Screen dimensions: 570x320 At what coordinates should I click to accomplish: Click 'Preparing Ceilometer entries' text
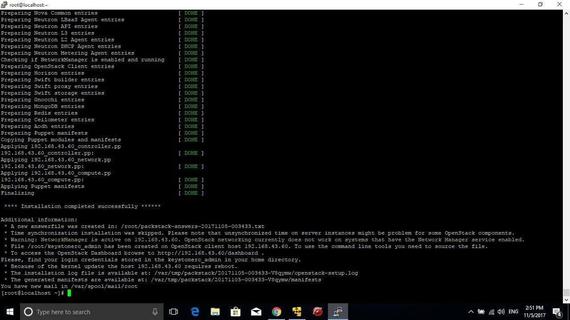(48, 120)
